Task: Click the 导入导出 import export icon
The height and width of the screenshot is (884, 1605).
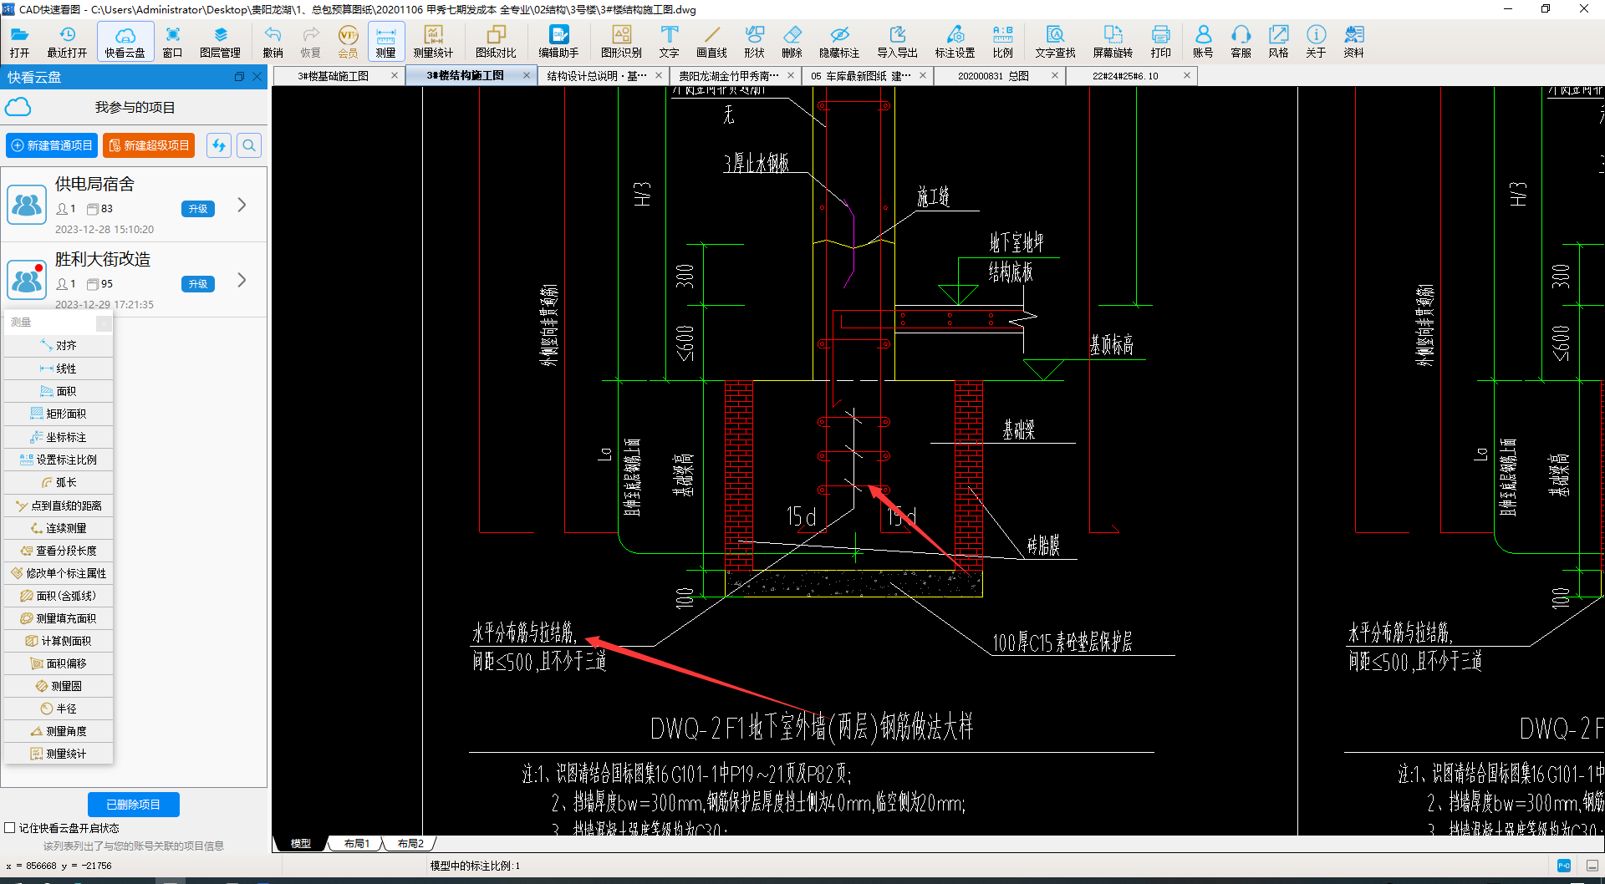Action: tap(897, 41)
